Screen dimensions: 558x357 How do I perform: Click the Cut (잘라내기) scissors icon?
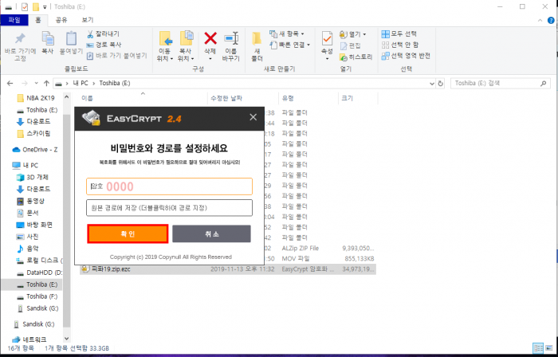pyautogui.click(x=90, y=34)
